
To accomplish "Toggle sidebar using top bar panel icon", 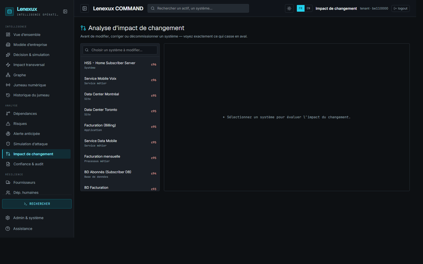I will coord(85,8).
